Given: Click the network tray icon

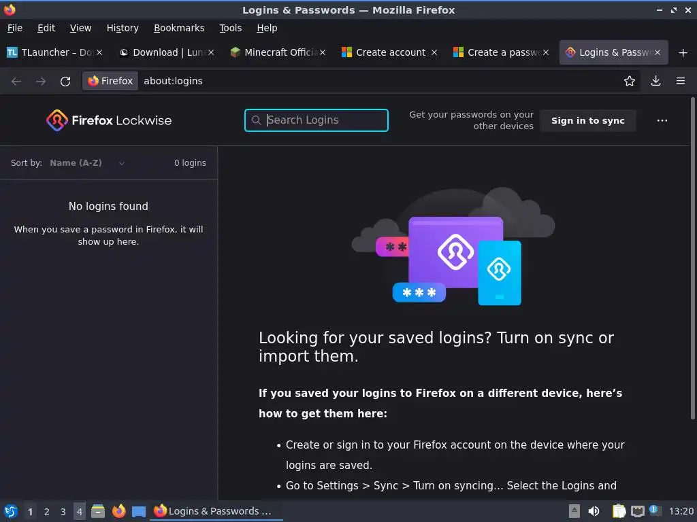Looking at the screenshot, I should [637, 511].
